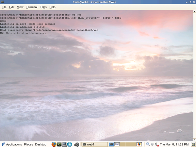The image size is (196, 147).
Task: Switch to the first workspace in pager
Action: [111, 144]
